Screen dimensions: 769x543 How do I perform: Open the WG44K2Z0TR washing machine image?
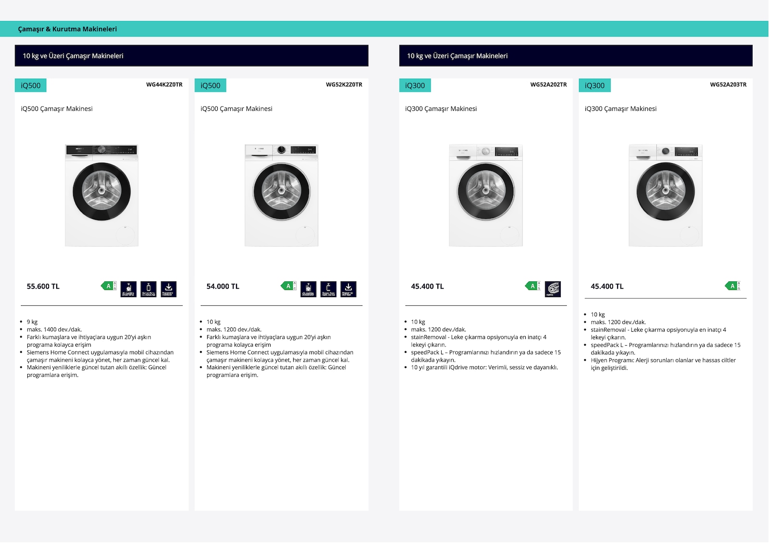(x=101, y=195)
